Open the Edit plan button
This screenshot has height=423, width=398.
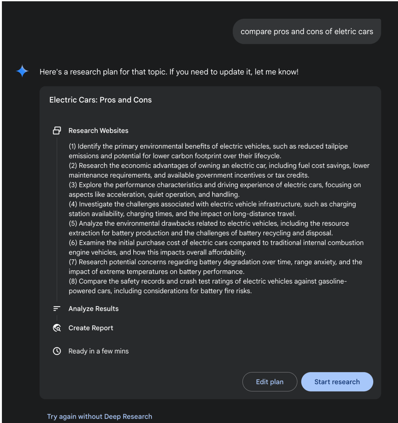(x=269, y=382)
